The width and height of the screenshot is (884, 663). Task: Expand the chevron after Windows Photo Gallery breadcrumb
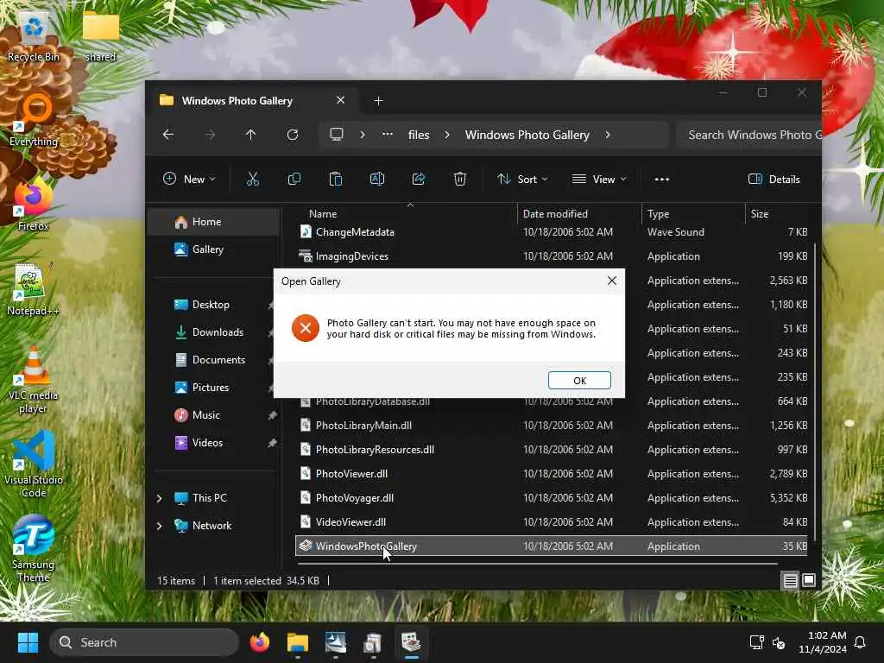pos(608,135)
